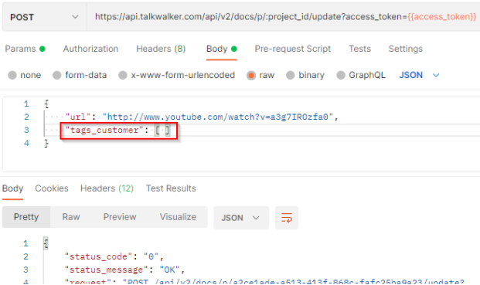The image size is (480, 285).
Task: Click the youtube URL value in request body
Action: (218, 117)
